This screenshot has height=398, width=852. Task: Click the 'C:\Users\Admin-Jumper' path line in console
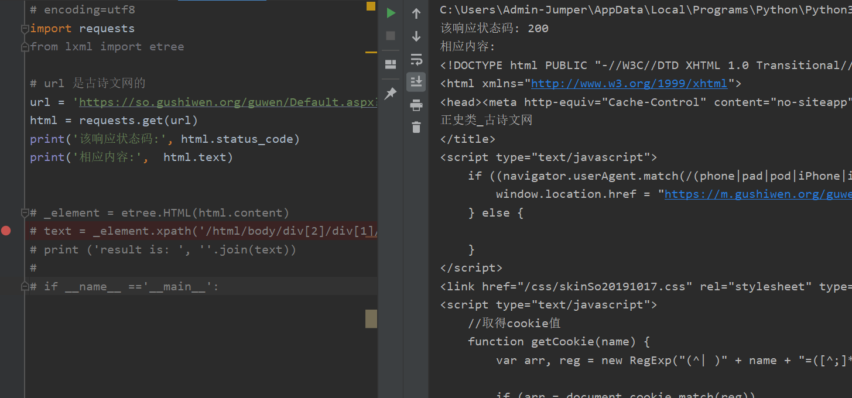pyautogui.click(x=646, y=10)
